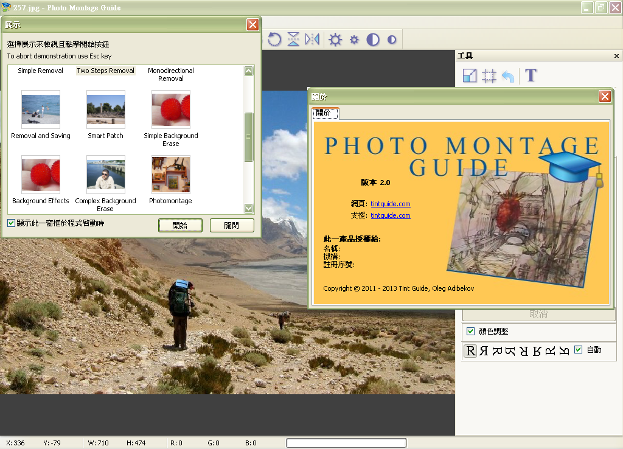Toggle the 自動 auto checkbox

click(x=579, y=350)
